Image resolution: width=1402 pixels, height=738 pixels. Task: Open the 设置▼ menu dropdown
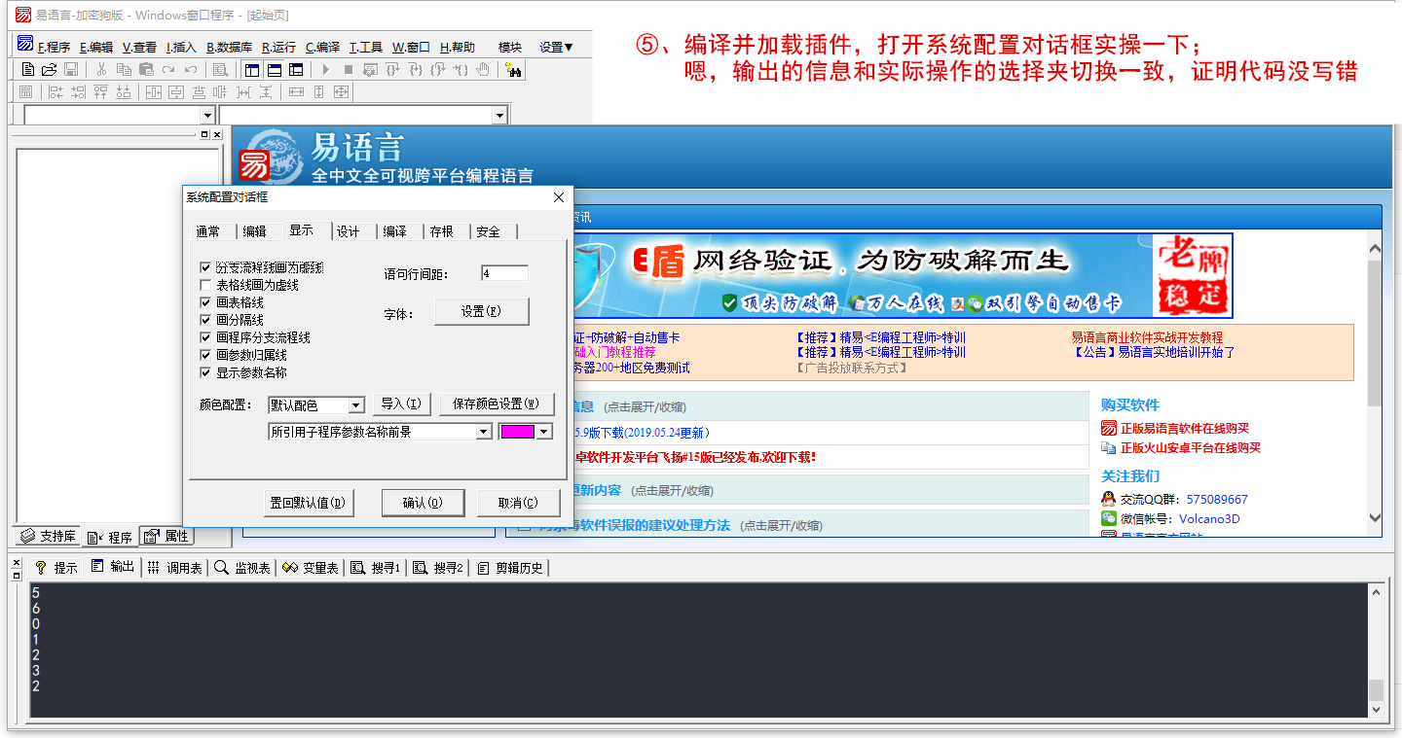click(x=556, y=47)
